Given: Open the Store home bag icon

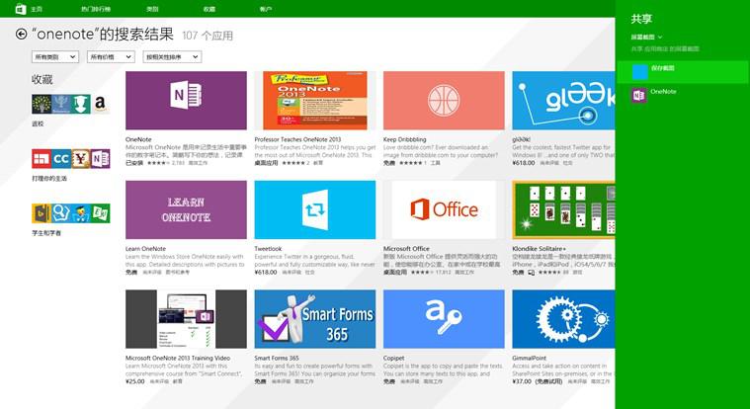Looking at the screenshot, I should (21, 9).
